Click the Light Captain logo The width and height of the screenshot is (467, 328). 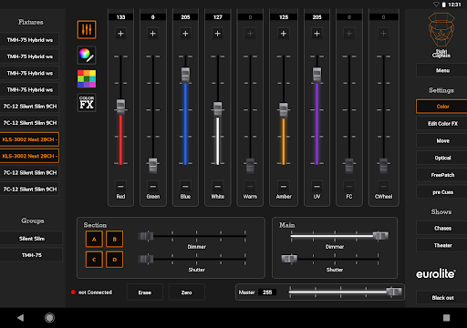[x=441, y=35]
